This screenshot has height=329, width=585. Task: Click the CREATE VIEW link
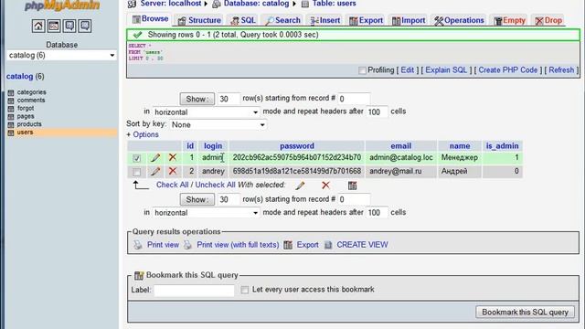point(362,245)
